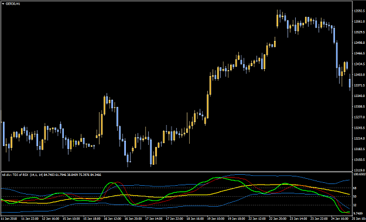
Task: Click the '12 Jan 16:00' time label
Action: pos(50,218)
